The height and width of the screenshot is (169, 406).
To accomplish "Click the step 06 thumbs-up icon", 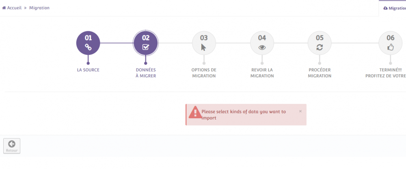I will pyautogui.click(x=391, y=47).
